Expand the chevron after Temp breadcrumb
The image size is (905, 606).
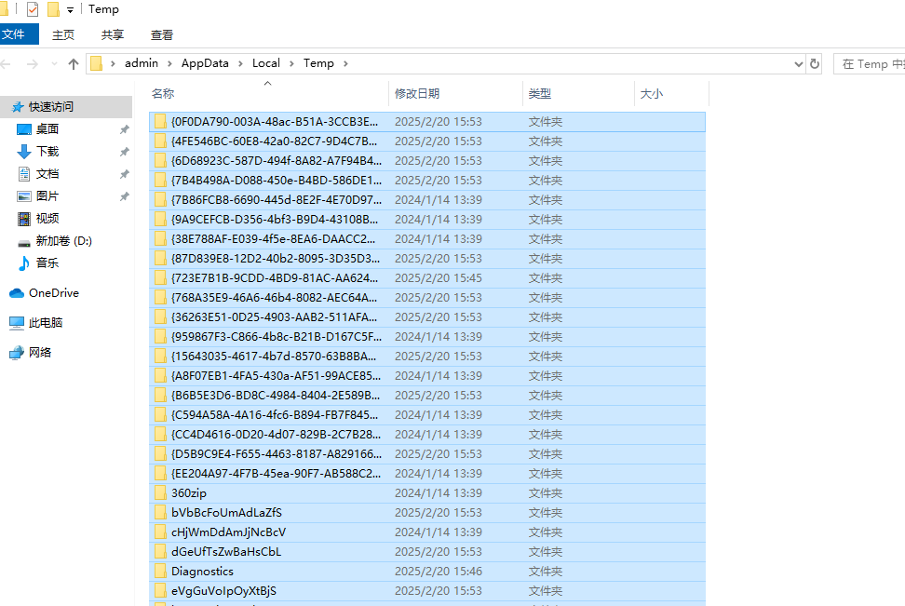tap(345, 63)
